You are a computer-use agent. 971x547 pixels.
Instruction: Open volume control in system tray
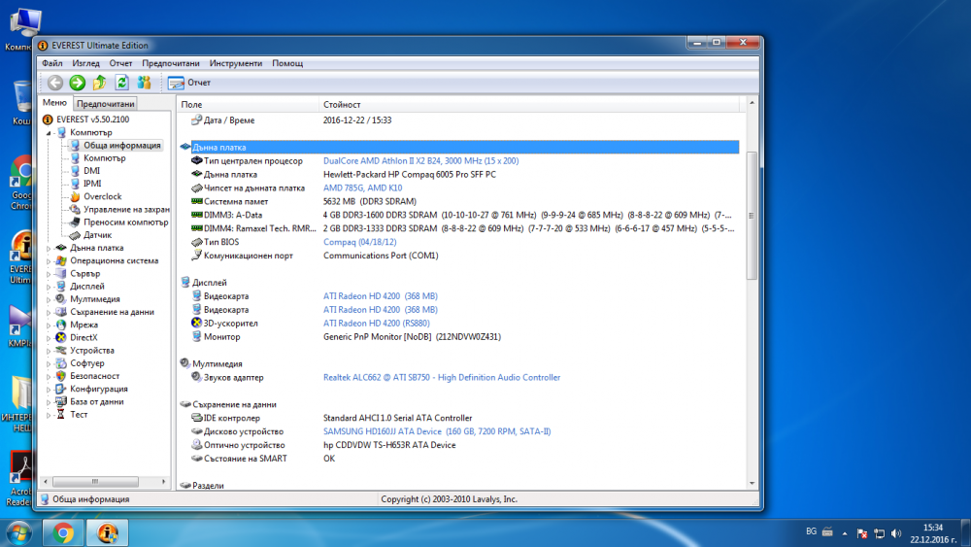point(896,533)
